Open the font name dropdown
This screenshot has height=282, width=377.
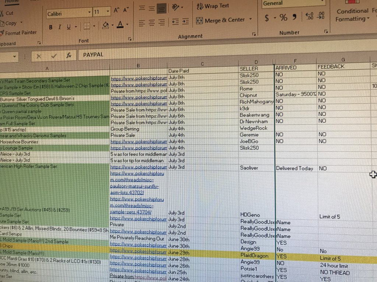pyautogui.click(x=89, y=12)
